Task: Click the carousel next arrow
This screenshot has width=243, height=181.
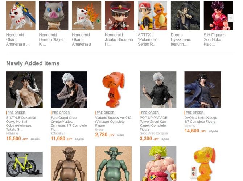Action: click(x=230, y=18)
